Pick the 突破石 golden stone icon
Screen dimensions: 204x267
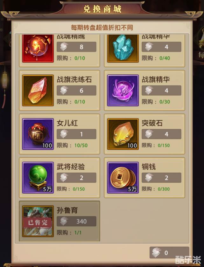pyautogui.click(x=123, y=134)
